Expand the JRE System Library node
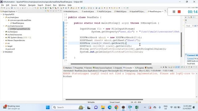Screen dimensions: 198x111 coord(4,38)
